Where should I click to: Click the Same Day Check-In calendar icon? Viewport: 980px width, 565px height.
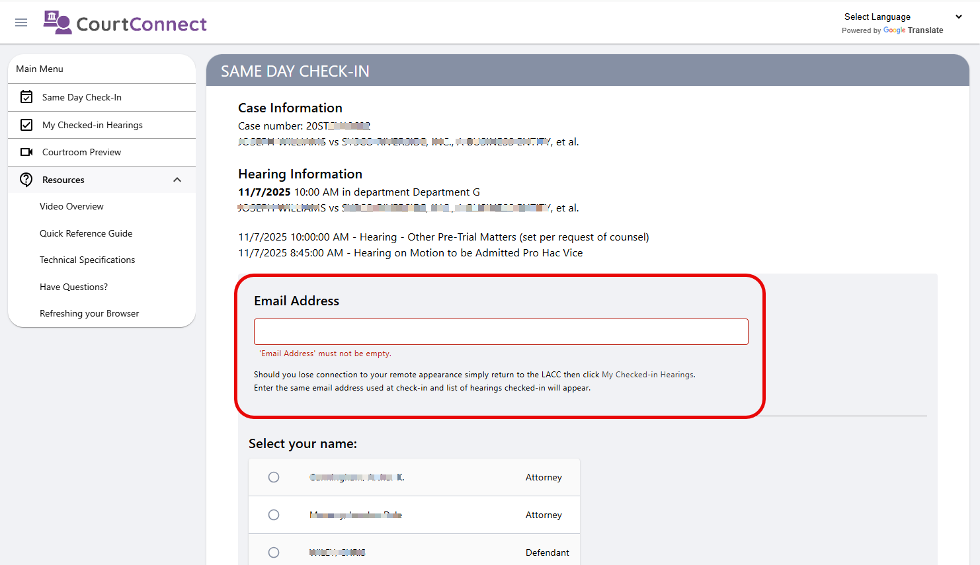pyautogui.click(x=26, y=97)
